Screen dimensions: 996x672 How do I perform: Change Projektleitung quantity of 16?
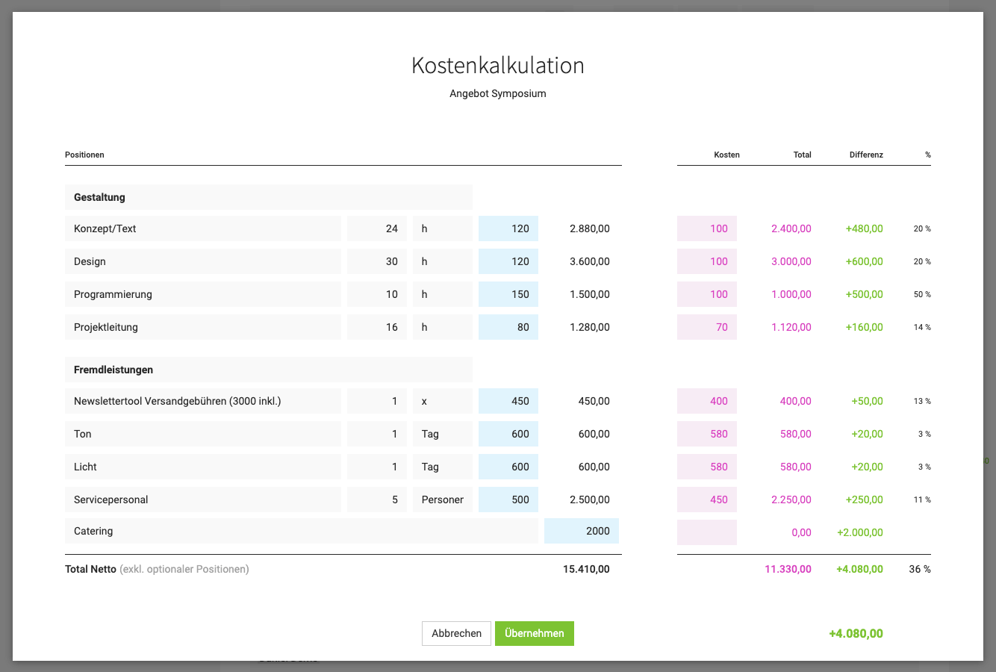click(377, 327)
